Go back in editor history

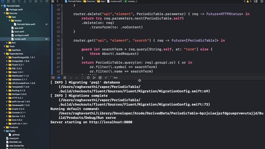click(58, 1)
